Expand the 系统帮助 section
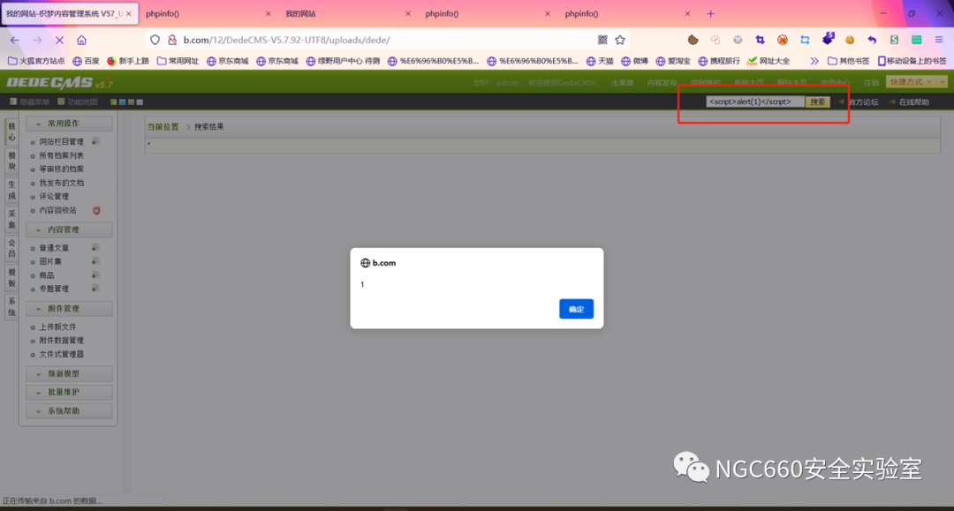This screenshot has height=511, width=954. coord(69,411)
